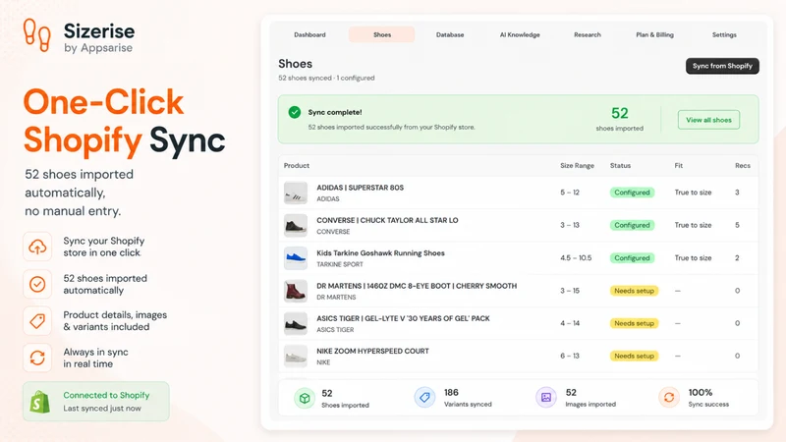786x442 pixels.
Task: Select the Dr Martens 1460Z product name
Action: click(417, 286)
